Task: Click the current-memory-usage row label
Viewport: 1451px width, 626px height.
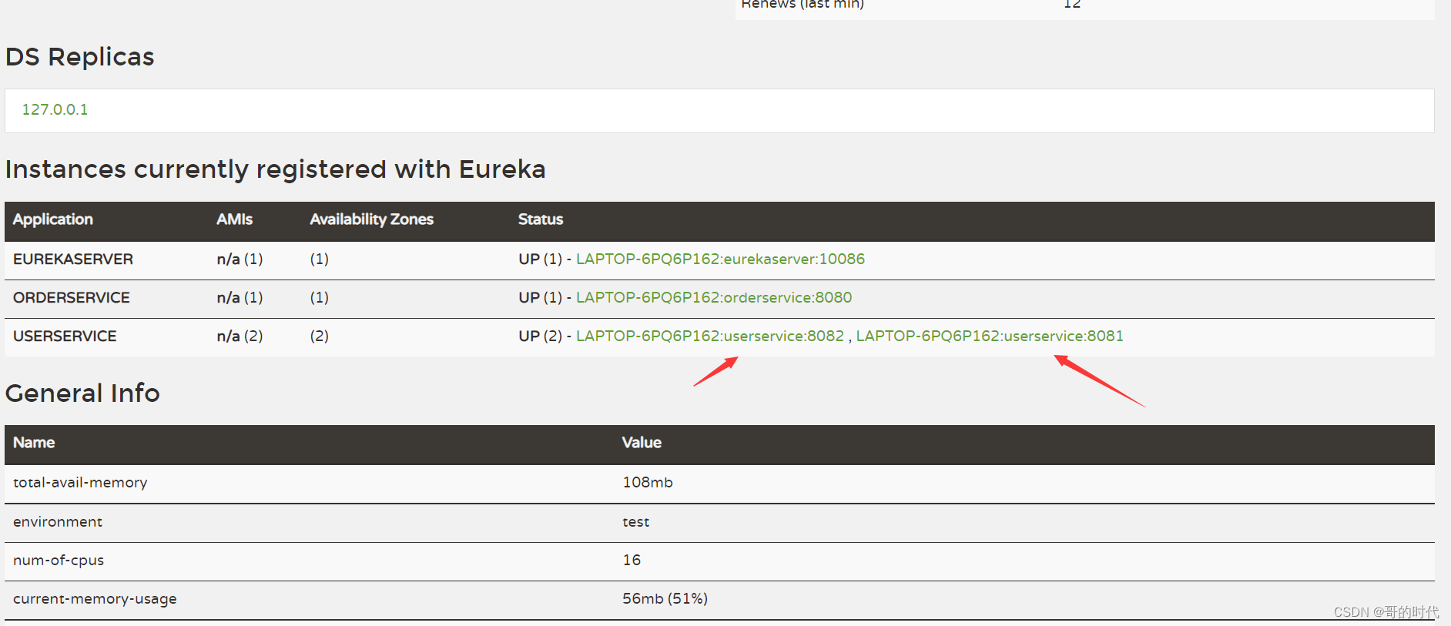Action: pyautogui.click(x=95, y=599)
